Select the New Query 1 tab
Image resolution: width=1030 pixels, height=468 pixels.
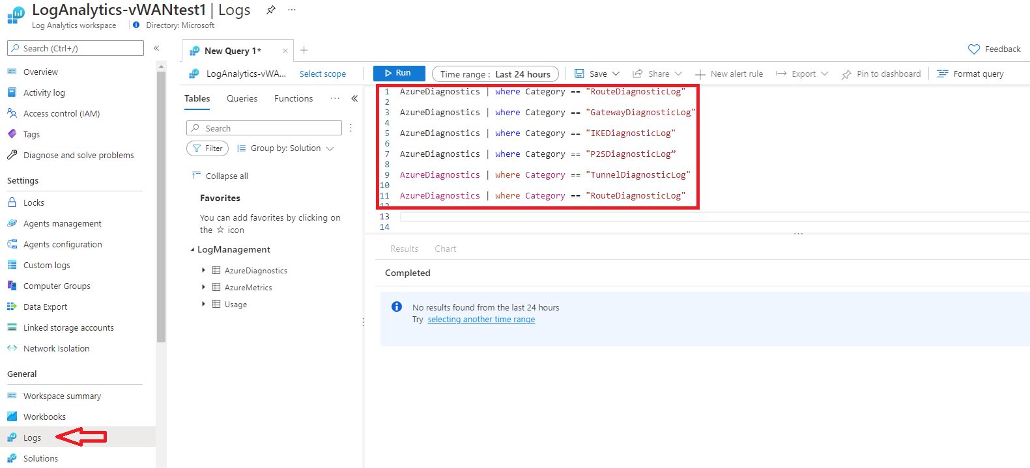(x=233, y=51)
